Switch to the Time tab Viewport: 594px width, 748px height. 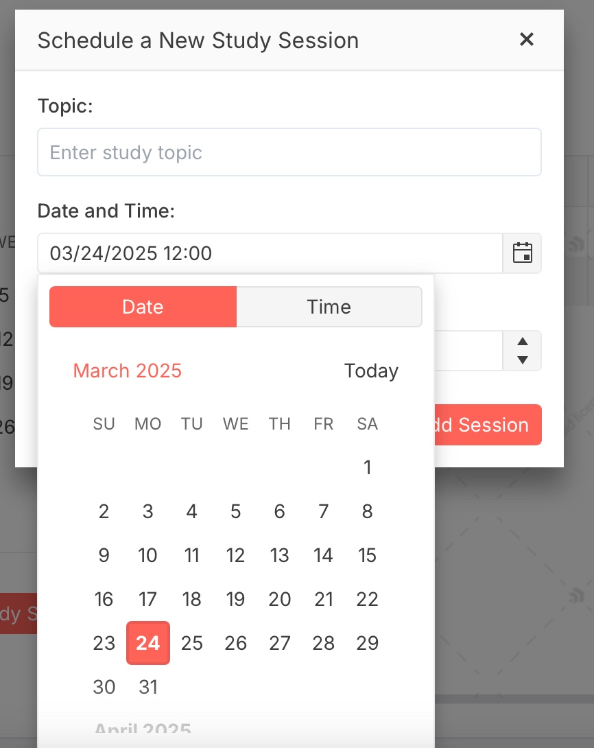[329, 307]
